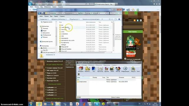Click WinRAR Find (Найти) toolbar icon
The height and width of the screenshot is (106, 189).
point(112,69)
